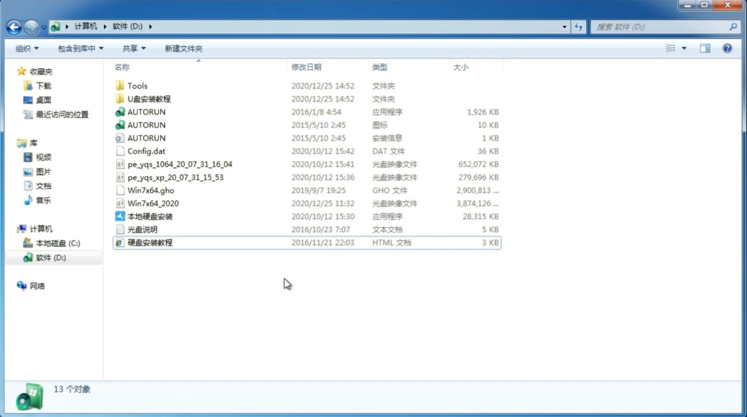Open pe_yqs_1064 optical image file
747x417 pixels.
[x=180, y=164]
